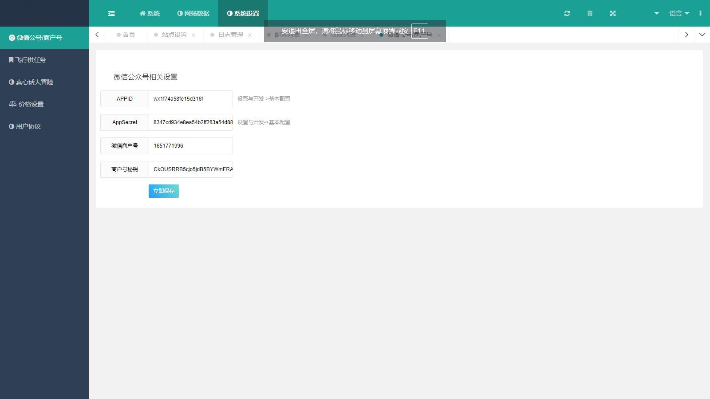Click the 微信公众号相关设置 section heading
The width and height of the screenshot is (710, 399).
point(146,77)
